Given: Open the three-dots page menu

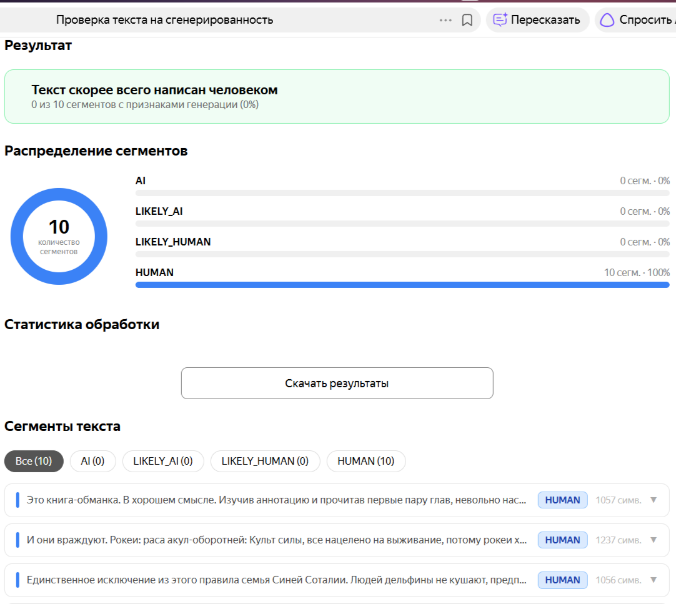Looking at the screenshot, I should point(445,20).
